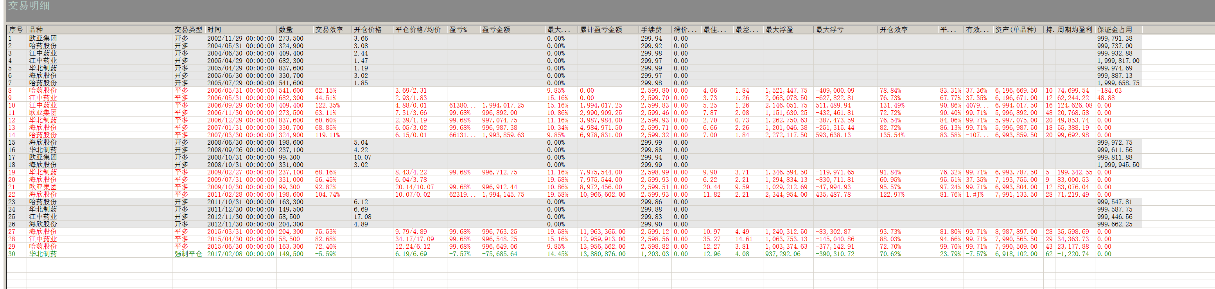Click margin value 1,999,817.00

point(1118,61)
